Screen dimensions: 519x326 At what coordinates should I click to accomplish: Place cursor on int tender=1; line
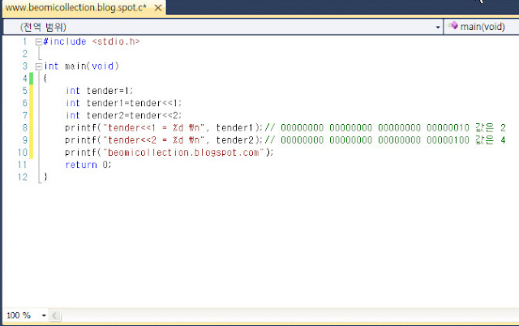(x=99, y=91)
